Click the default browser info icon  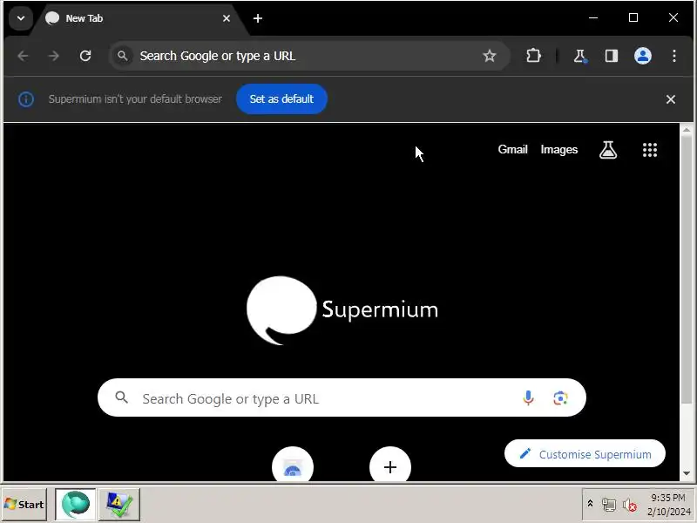26,98
